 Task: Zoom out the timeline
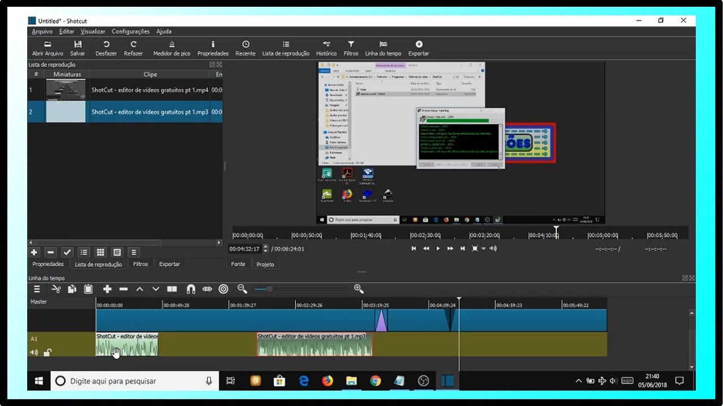[x=242, y=289]
